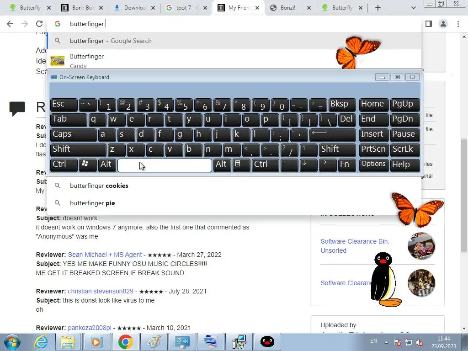Toggle the left Alt key on keyboard
468x351 pixels.
(x=107, y=165)
